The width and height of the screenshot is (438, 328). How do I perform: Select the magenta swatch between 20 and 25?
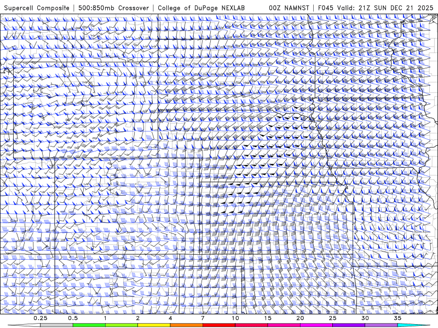coord(316,325)
